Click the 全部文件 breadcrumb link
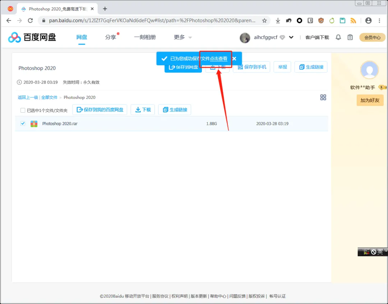Image resolution: width=388 pixels, height=304 pixels. [x=49, y=97]
